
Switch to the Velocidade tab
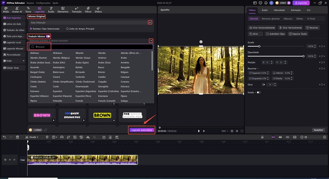pos(280,9)
